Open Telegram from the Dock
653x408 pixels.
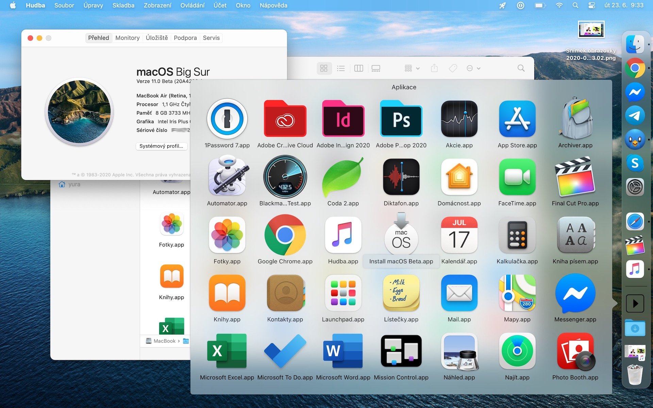(x=635, y=116)
